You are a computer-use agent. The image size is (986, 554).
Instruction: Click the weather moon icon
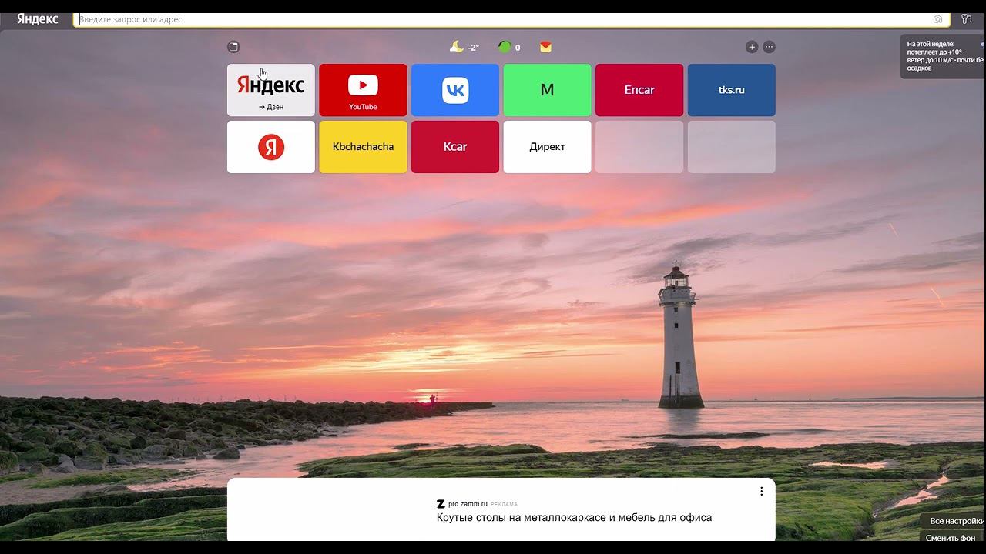457,47
